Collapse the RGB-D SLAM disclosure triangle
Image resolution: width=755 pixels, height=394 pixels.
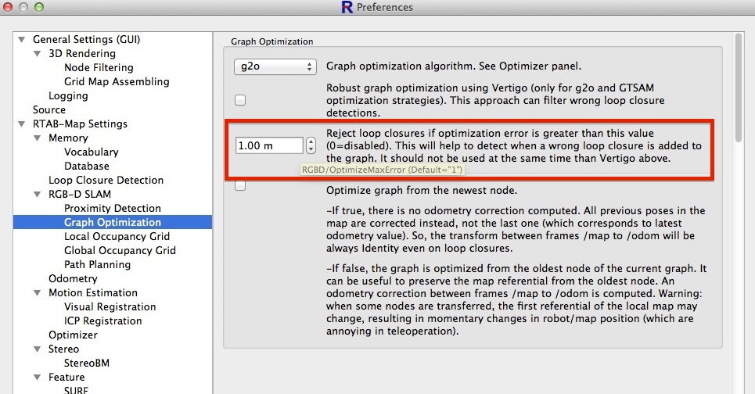[38, 195]
